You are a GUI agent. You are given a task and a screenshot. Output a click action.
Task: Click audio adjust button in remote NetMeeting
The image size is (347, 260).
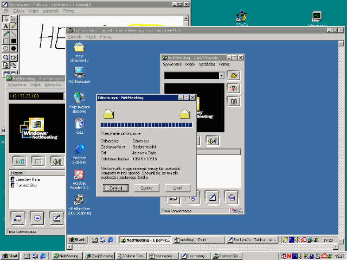coord(212,140)
